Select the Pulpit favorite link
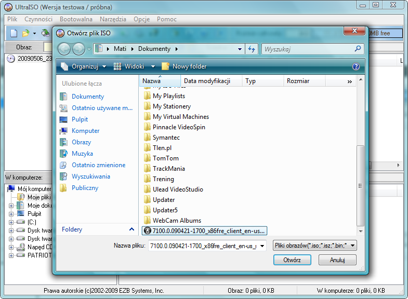The width and height of the screenshot is (408, 299). [80, 119]
